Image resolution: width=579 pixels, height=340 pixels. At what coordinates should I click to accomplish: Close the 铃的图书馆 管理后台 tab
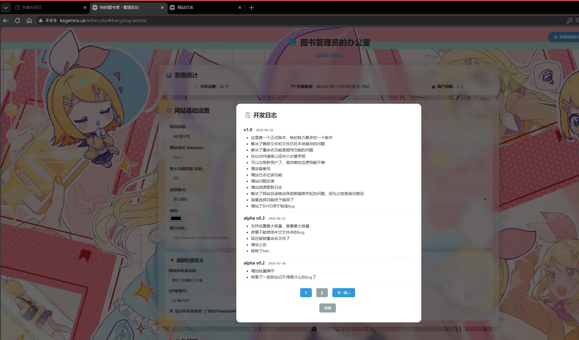coord(162,8)
